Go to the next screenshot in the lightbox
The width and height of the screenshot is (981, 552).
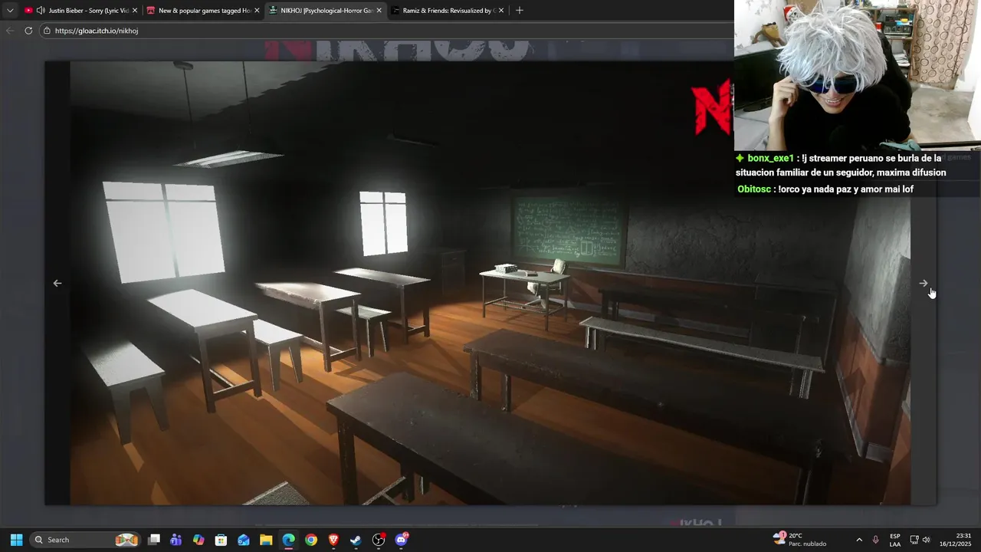pos(924,283)
